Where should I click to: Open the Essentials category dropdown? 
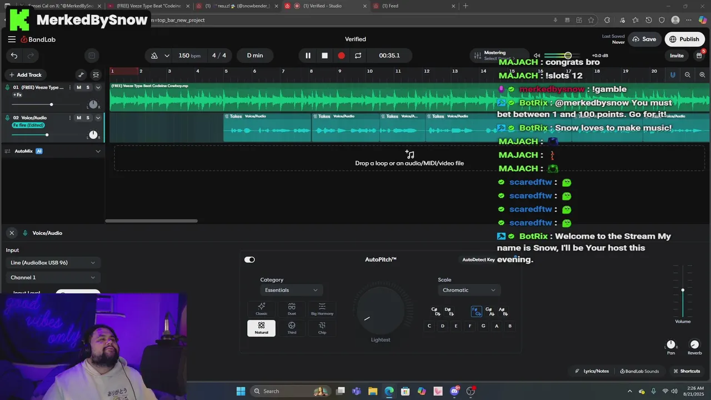pyautogui.click(x=292, y=290)
